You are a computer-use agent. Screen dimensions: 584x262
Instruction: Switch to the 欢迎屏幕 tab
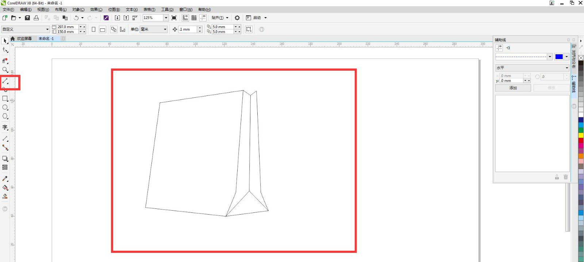click(x=24, y=39)
